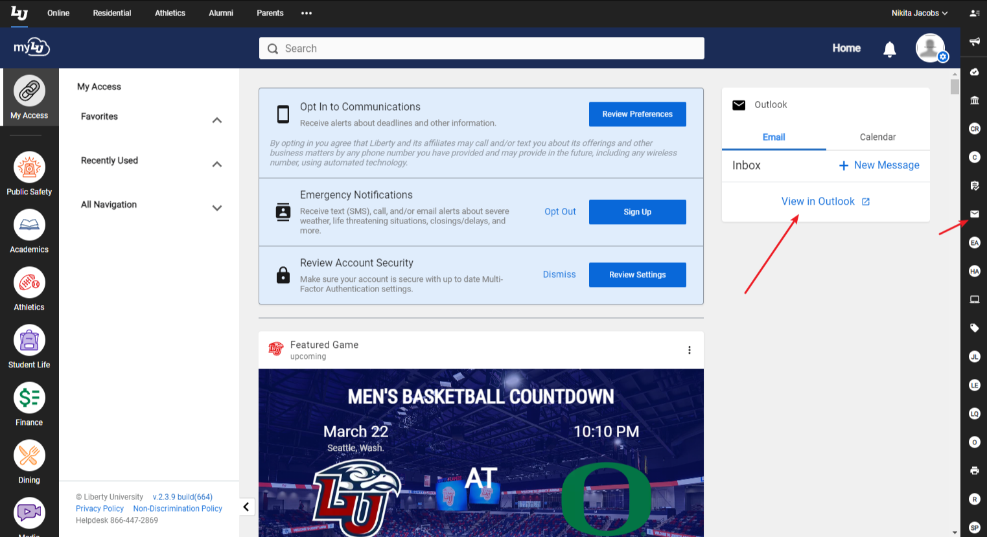Go to Home in header
The image size is (987, 537).
[x=846, y=48]
